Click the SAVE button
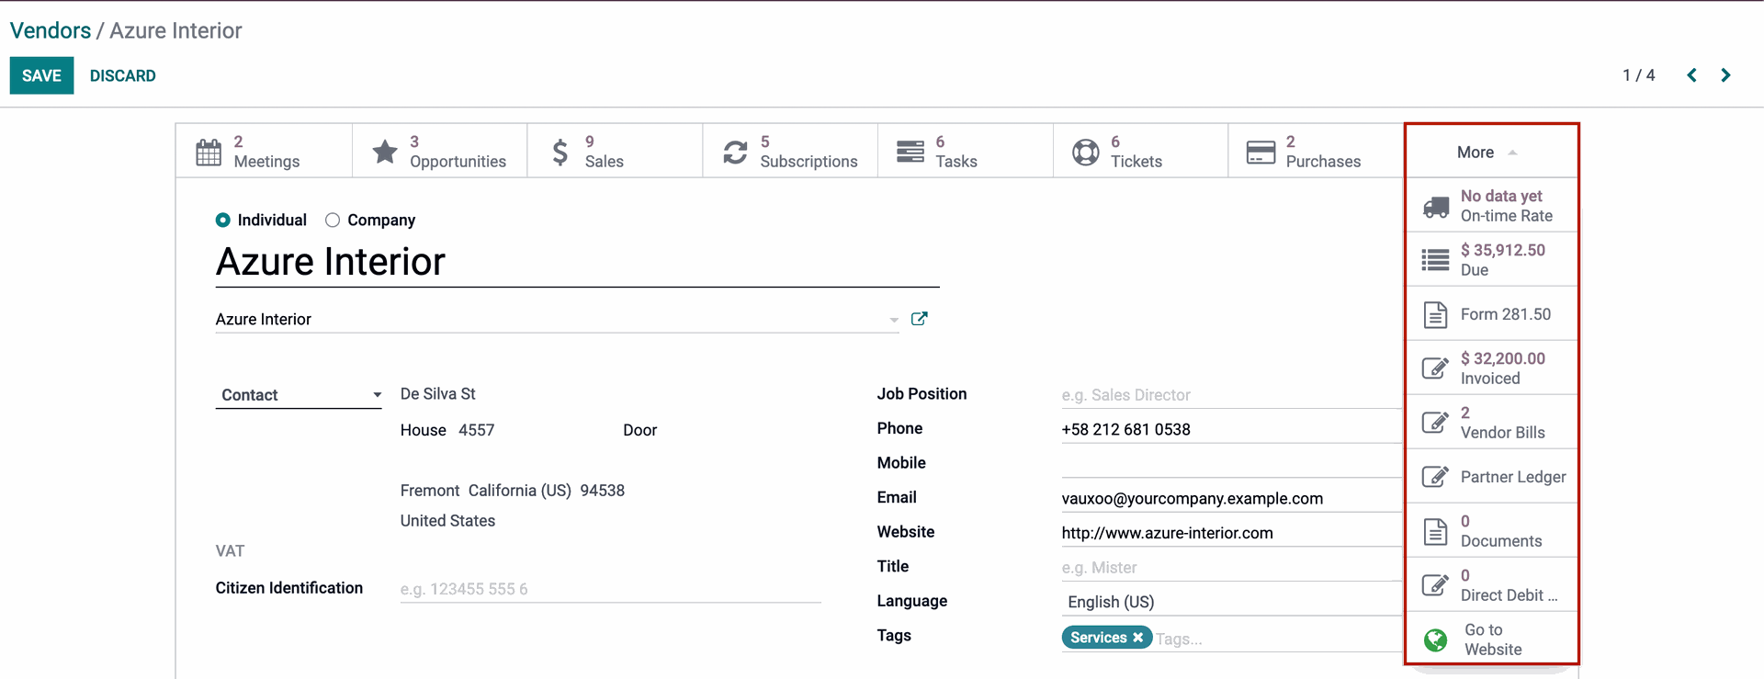 (x=41, y=75)
